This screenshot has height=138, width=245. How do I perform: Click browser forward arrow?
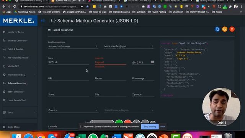pyautogui.click(x=9, y=7)
